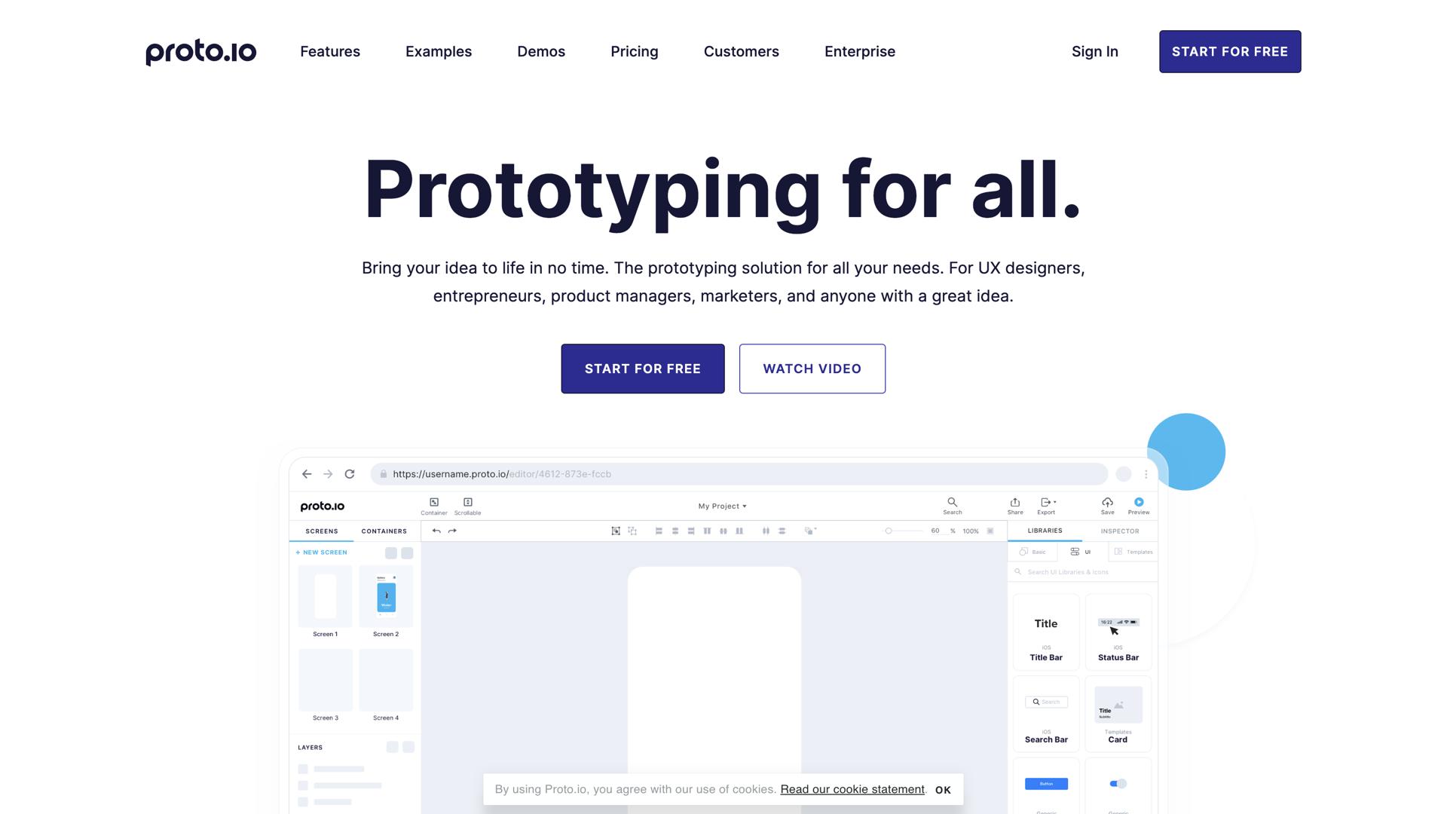This screenshot has width=1447, height=814.
Task: Open the My Project dropdown
Action: click(x=721, y=506)
